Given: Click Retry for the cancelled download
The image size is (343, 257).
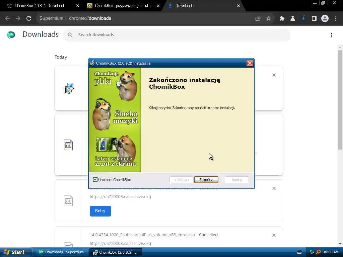Looking at the screenshot, I should click(100, 211).
